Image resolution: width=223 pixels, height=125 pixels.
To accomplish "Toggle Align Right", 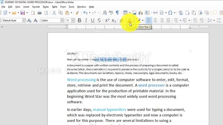I will click(x=162, y=20).
